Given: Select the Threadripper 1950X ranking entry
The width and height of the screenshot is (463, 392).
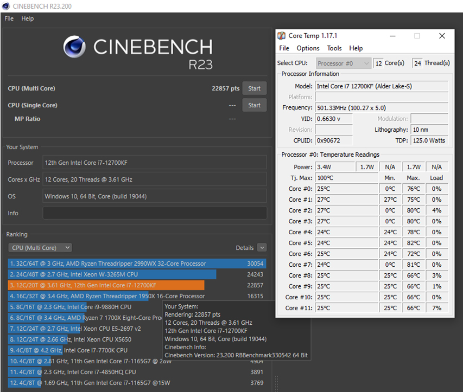Looking at the screenshot, I should [x=137, y=296].
